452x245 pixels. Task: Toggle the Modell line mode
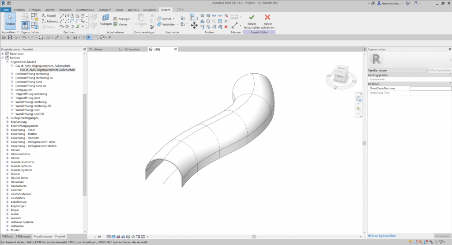click(49, 15)
